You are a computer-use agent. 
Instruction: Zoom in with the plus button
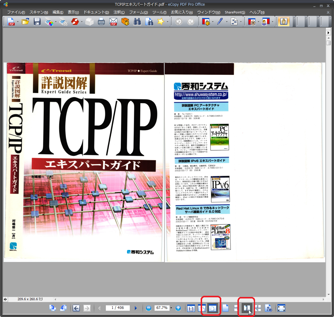tap(178, 308)
